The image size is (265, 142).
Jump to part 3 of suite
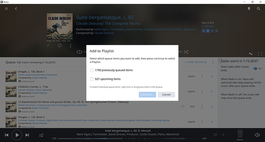click(x=212, y=31)
